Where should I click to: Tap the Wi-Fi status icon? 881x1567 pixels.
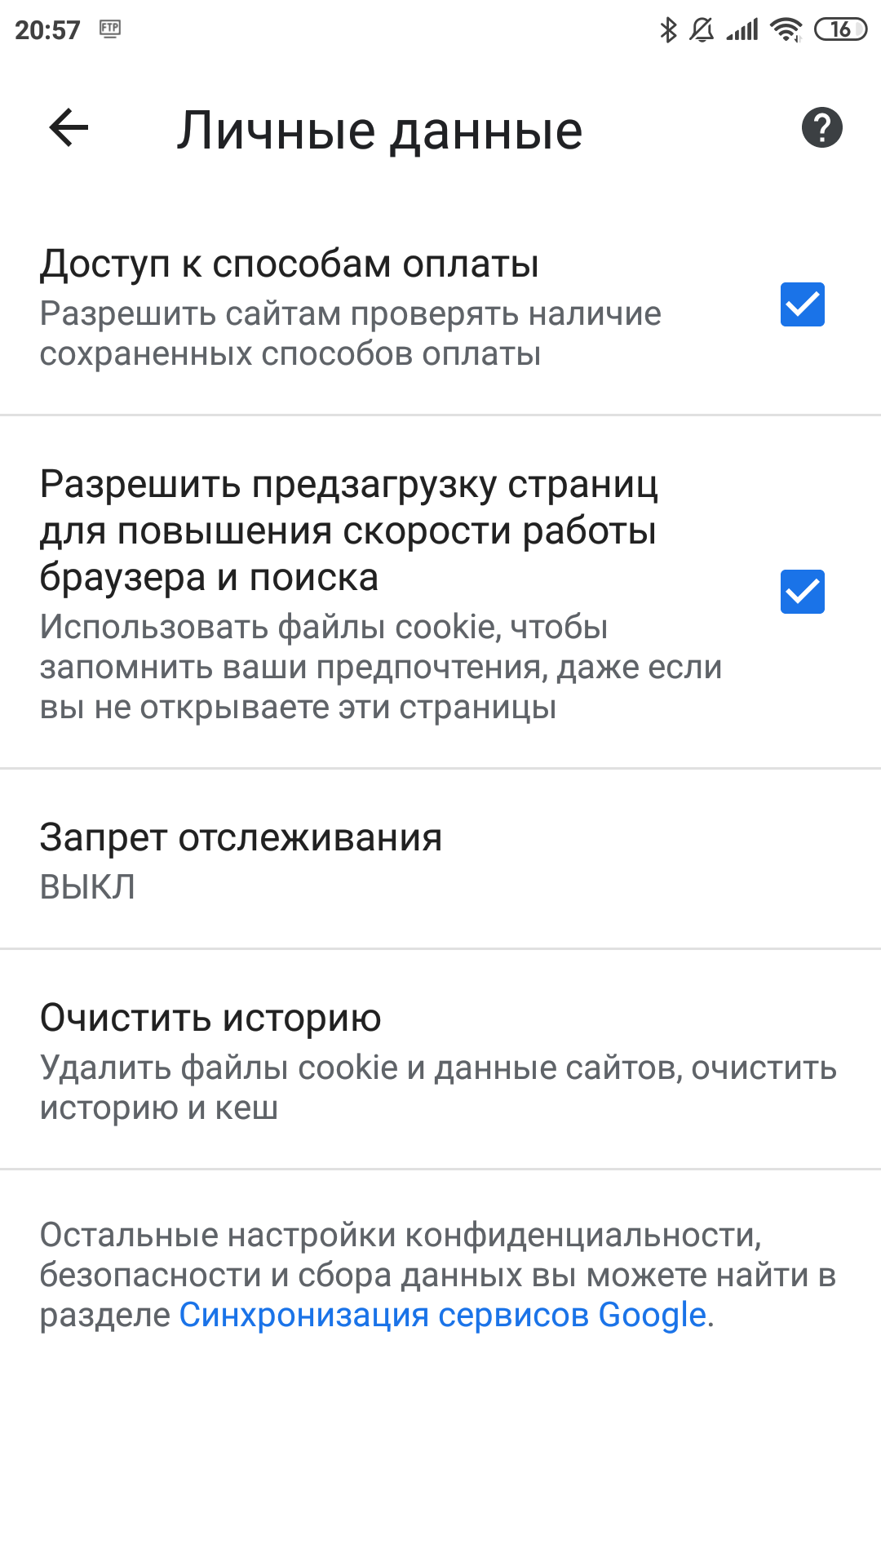tap(786, 30)
